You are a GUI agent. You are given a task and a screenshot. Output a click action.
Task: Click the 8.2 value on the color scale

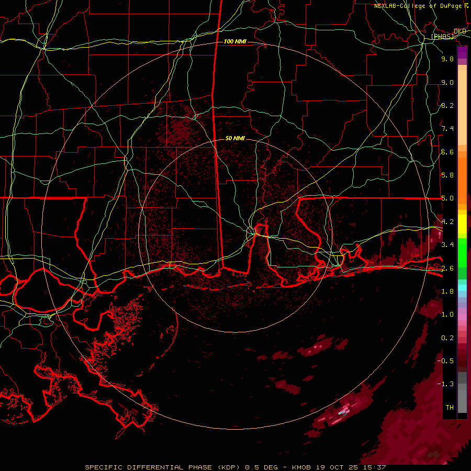tap(447, 105)
